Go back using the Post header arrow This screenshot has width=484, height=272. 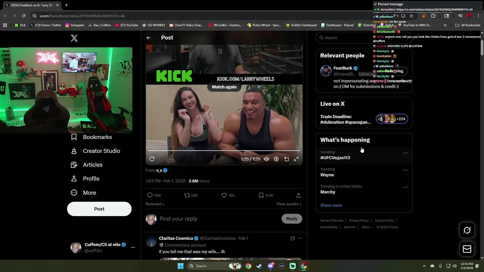(x=149, y=38)
